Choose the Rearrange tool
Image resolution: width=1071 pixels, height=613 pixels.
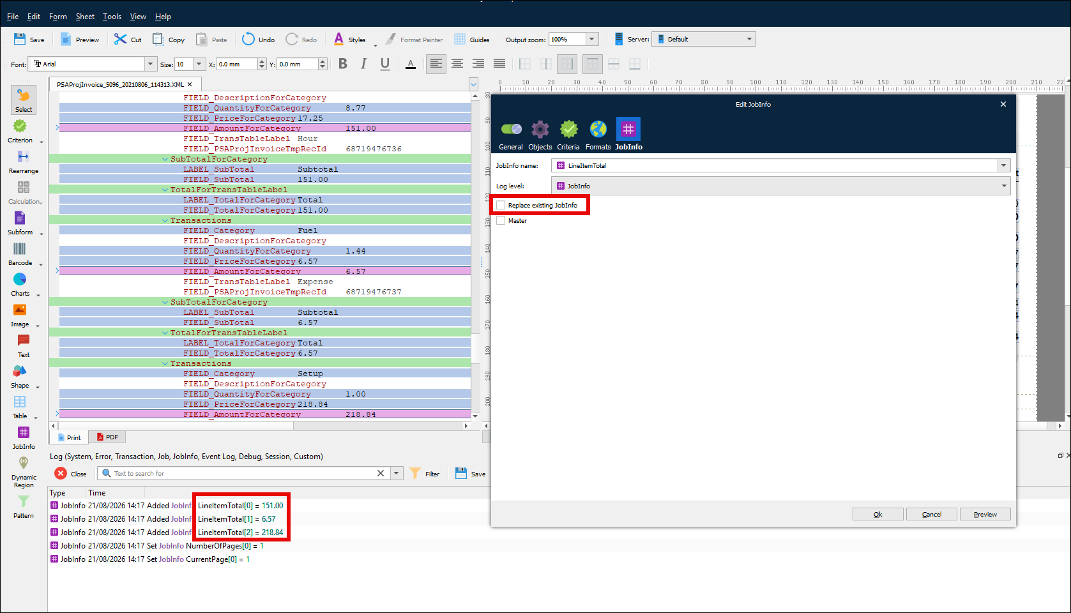24,162
